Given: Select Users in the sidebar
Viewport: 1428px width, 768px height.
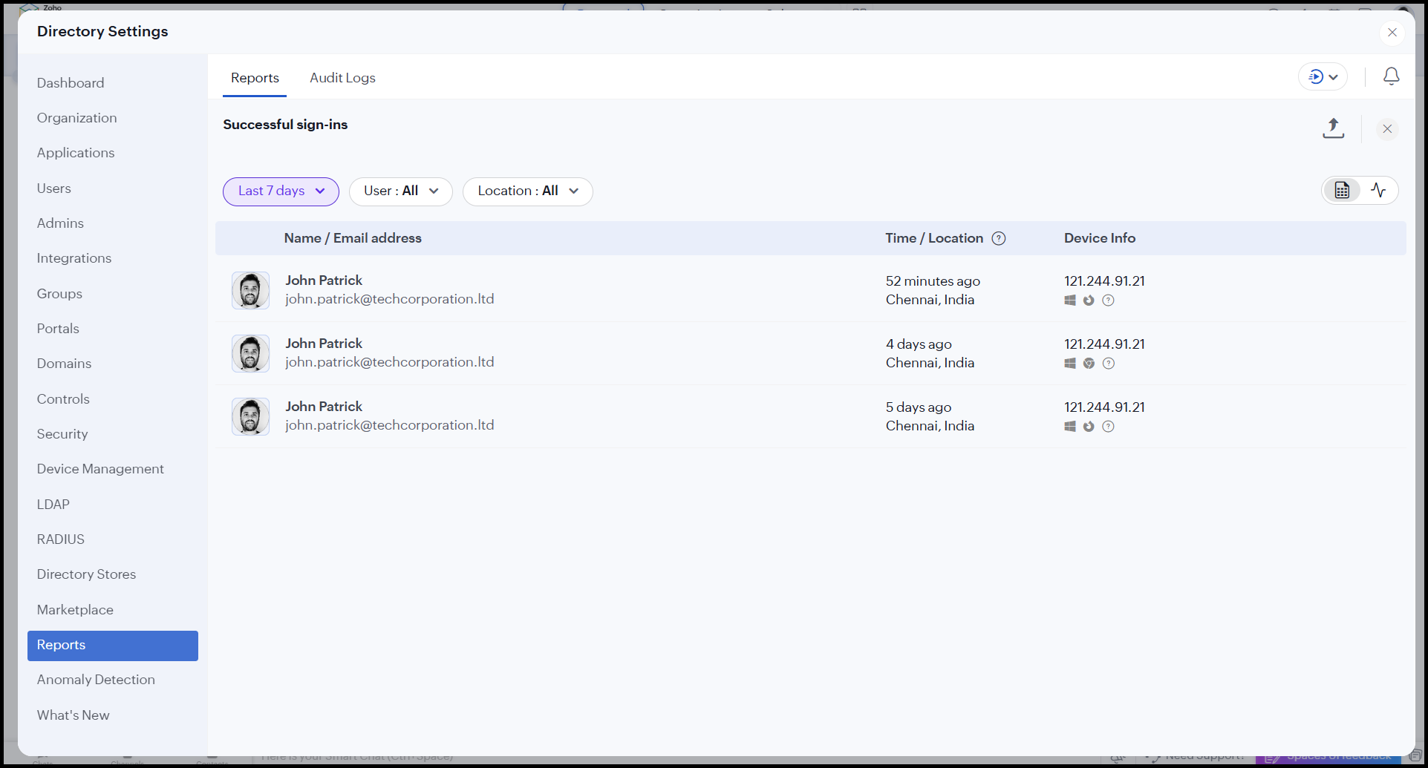Looking at the screenshot, I should click(x=54, y=188).
